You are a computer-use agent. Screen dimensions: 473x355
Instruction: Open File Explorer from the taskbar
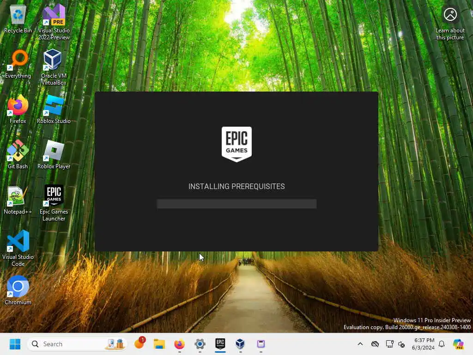tap(159, 344)
